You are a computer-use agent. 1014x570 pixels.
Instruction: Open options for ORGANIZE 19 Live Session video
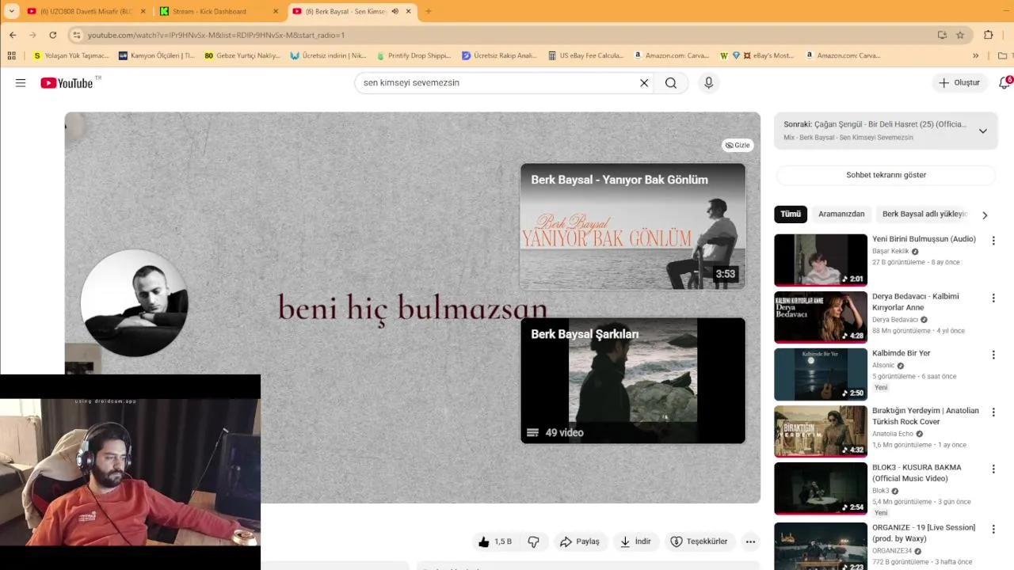point(993,528)
